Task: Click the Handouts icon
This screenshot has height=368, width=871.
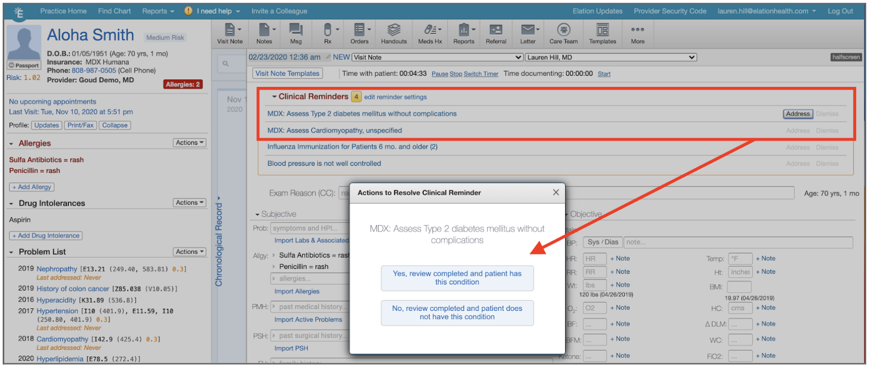Action: 393,34
